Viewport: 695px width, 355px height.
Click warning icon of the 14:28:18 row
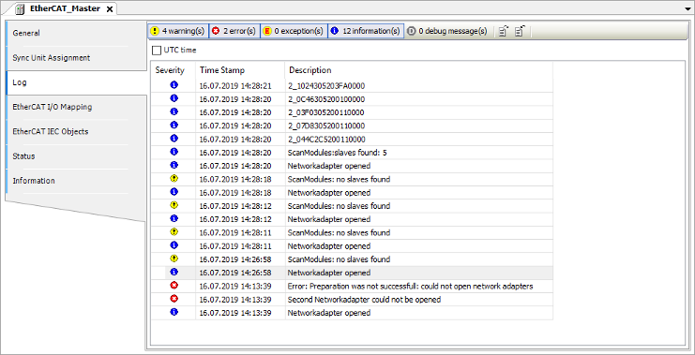tap(174, 178)
